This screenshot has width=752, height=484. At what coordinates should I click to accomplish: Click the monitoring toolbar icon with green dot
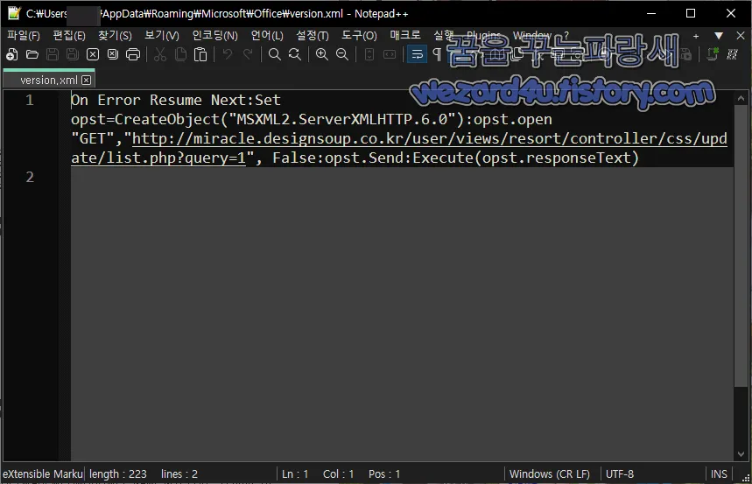pyautogui.click(x=713, y=54)
